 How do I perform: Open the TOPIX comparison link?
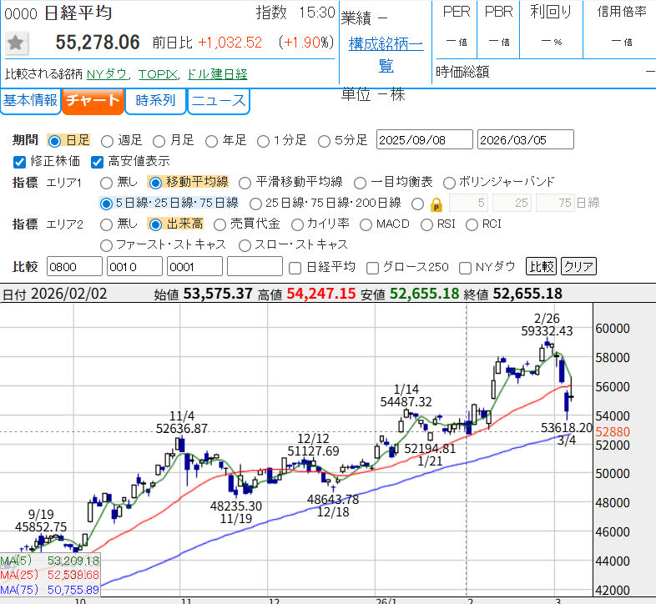click(158, 73)
